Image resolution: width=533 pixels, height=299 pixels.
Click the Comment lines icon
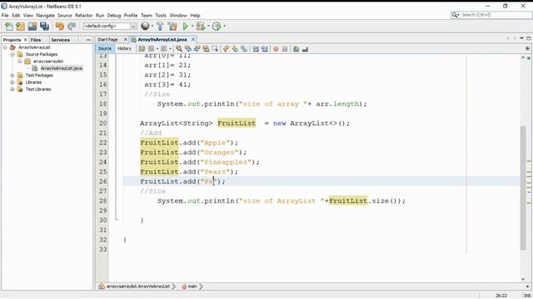click(x=296, y=49)
